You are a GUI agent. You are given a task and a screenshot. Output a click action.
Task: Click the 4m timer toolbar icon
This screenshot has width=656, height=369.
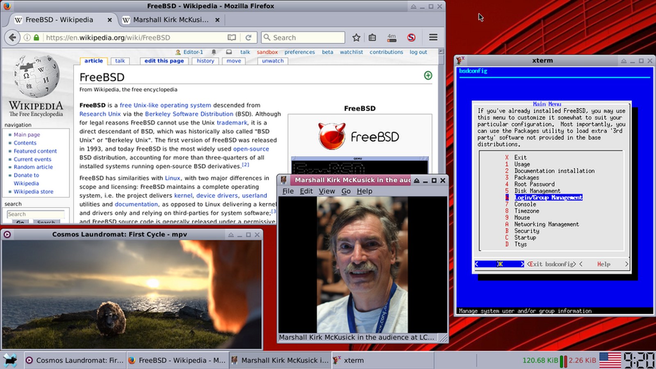pos(392,38)
